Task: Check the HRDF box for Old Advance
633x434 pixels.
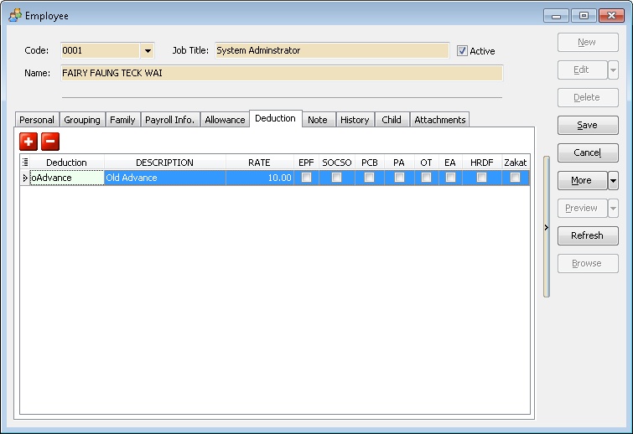Action: point(481,178)
